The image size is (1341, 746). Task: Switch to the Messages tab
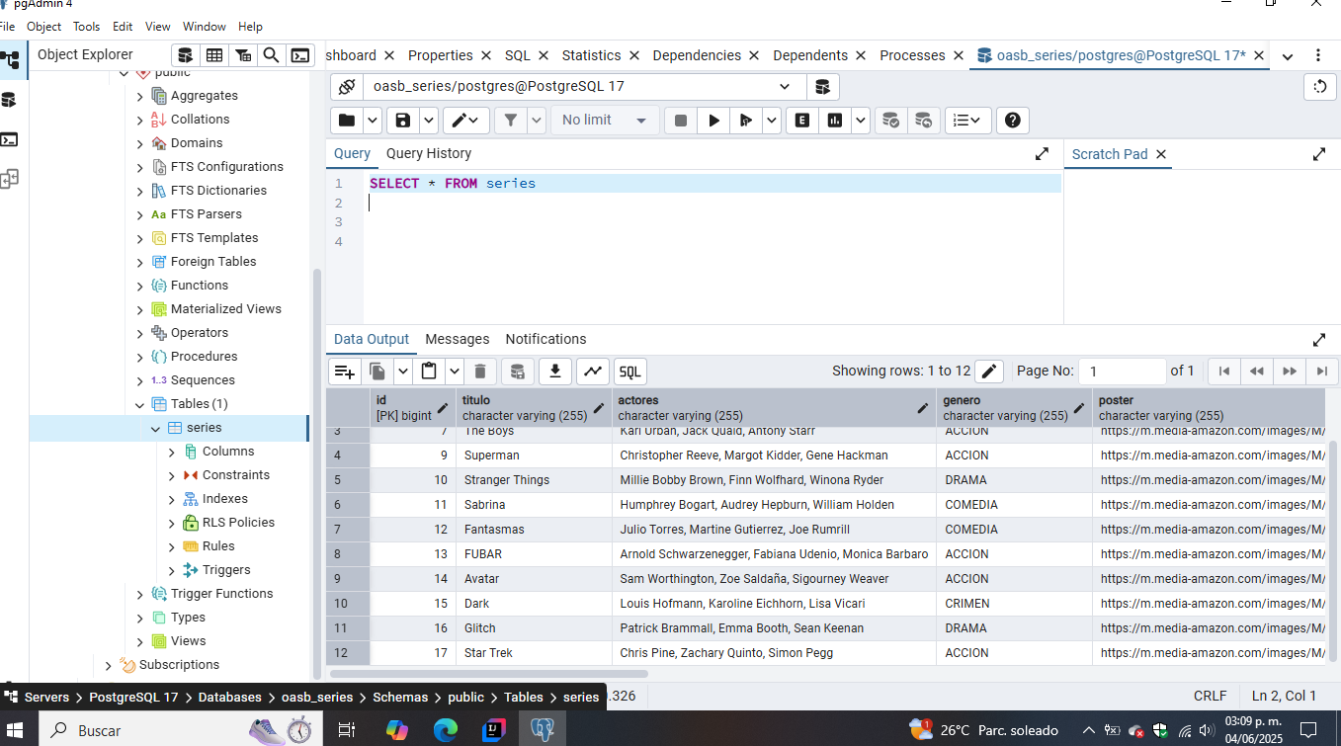click(458, 339)
